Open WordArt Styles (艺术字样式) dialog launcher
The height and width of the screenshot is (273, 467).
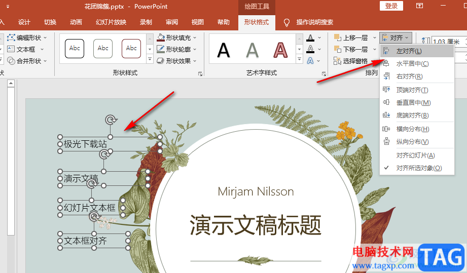324,74
